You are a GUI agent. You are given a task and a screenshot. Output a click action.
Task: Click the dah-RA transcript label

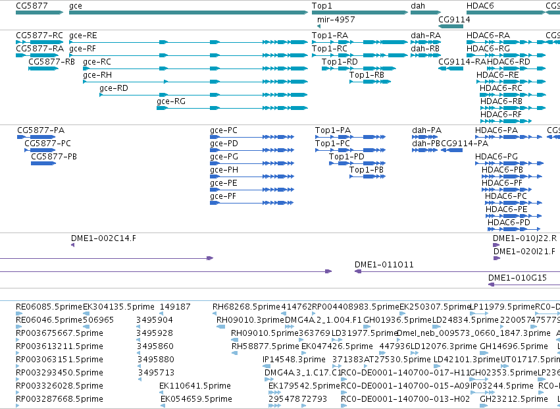pyautogui.click(x=426, y=36)
